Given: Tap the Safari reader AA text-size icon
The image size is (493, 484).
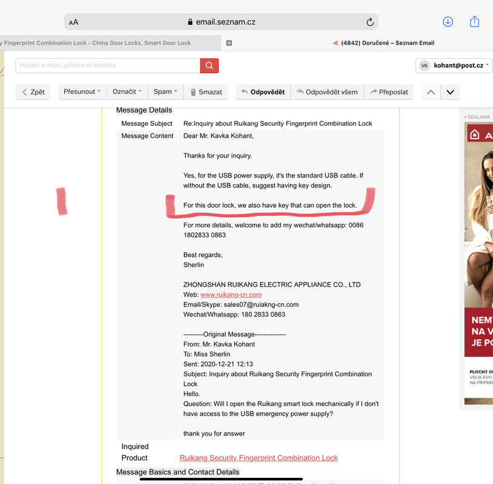Looking at the screenshot, I should 73,22.
